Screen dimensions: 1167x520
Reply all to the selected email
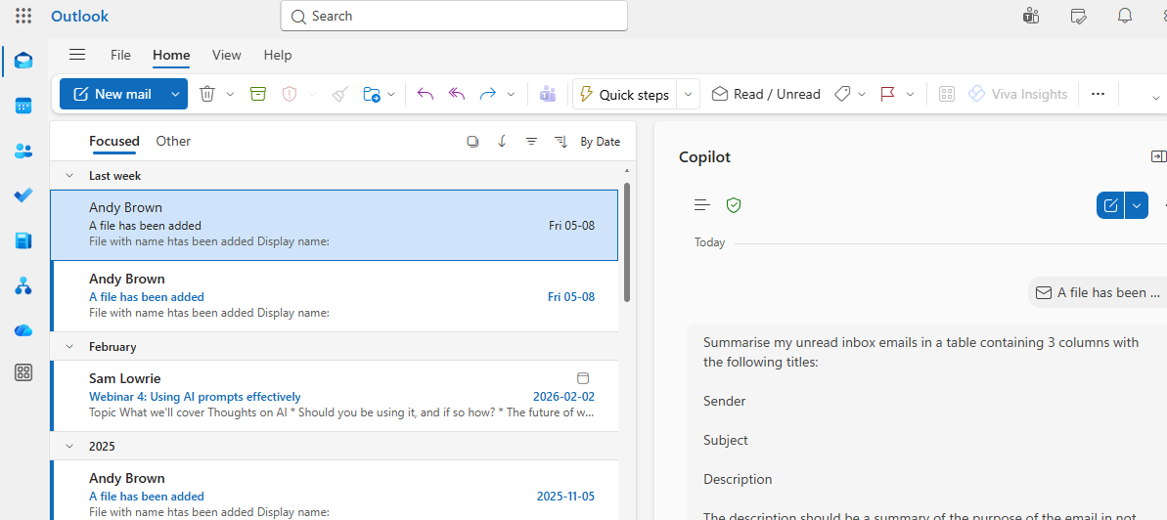[457, 94]
